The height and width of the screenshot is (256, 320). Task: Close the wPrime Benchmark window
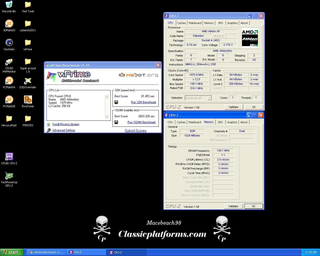158,65
